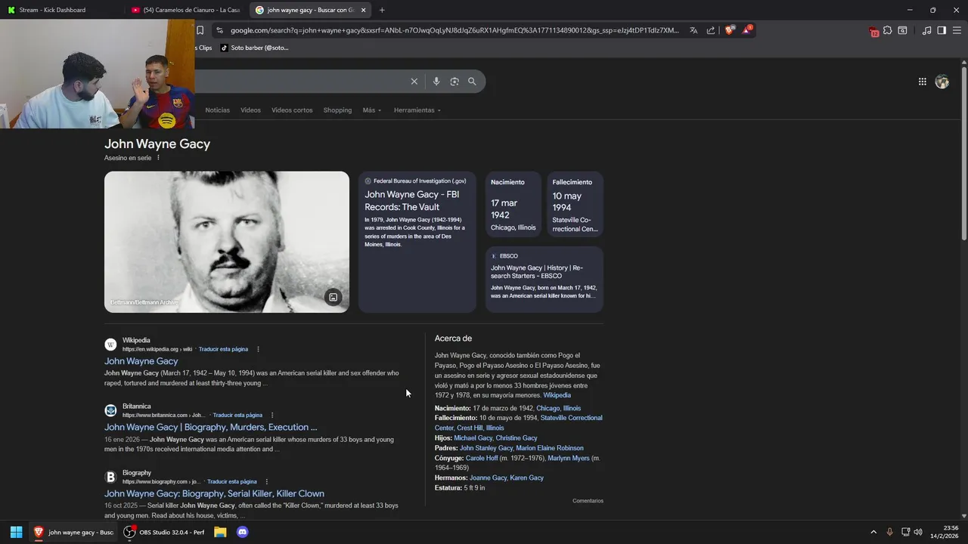Open the Joanne Gacy link

(x=488, y=478)
